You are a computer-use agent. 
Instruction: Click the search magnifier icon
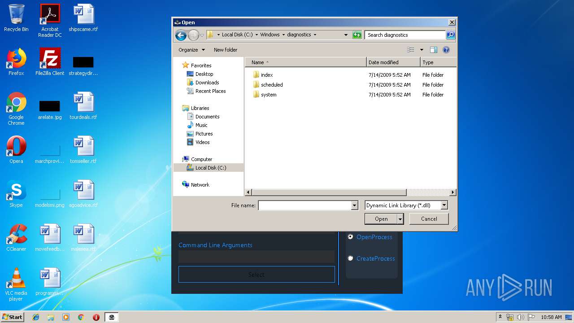coord(451,35)
